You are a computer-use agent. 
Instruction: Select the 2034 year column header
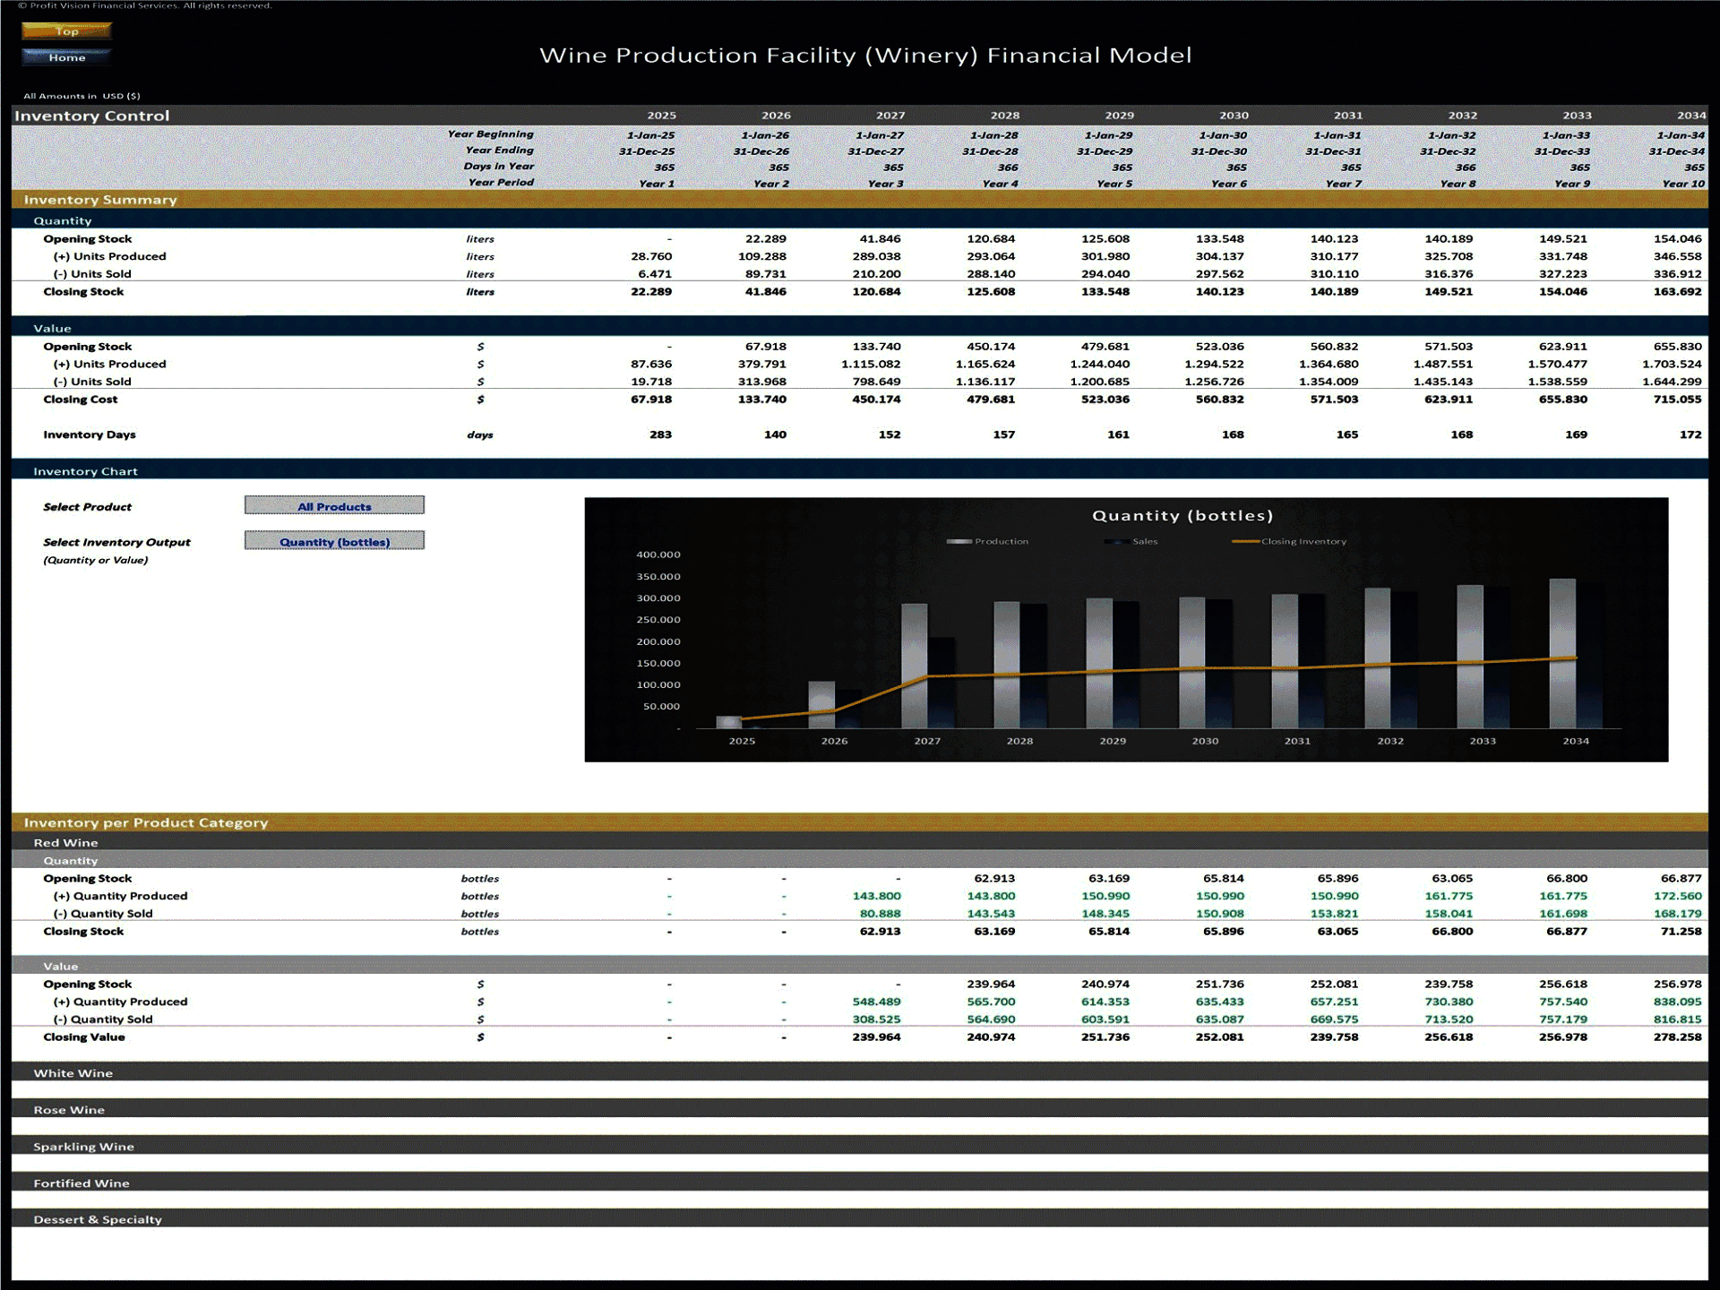[1691, 116]
